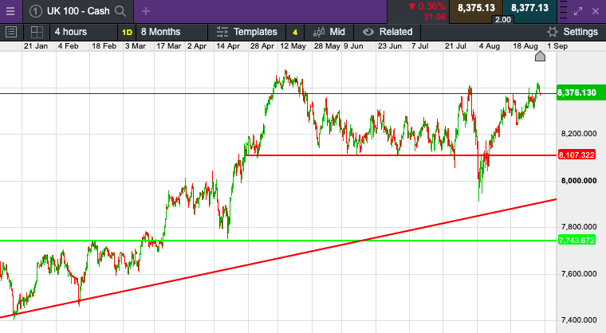
Task: Click the sell price 8,375.13
Action: pyautogui.click(x=476, y=8)
